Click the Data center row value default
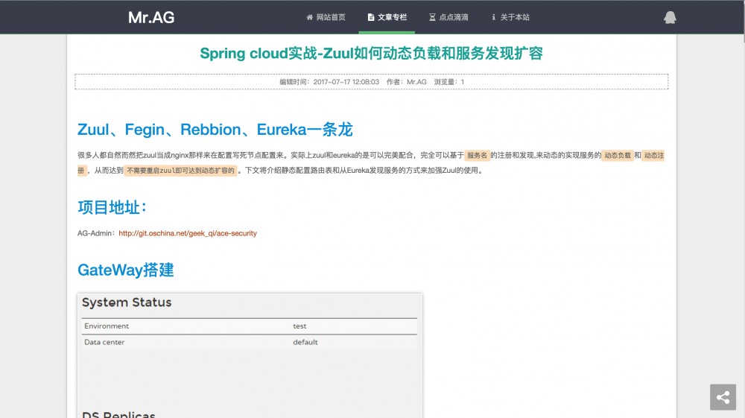This screenshot has height=418, width=745. tap(305, 342)
